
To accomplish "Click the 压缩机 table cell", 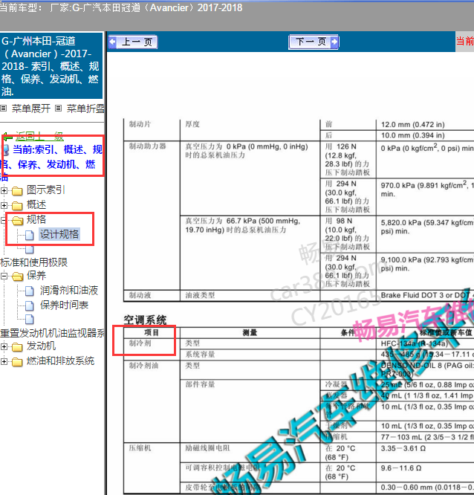I will pyautogui.click(x=140, y=448).
